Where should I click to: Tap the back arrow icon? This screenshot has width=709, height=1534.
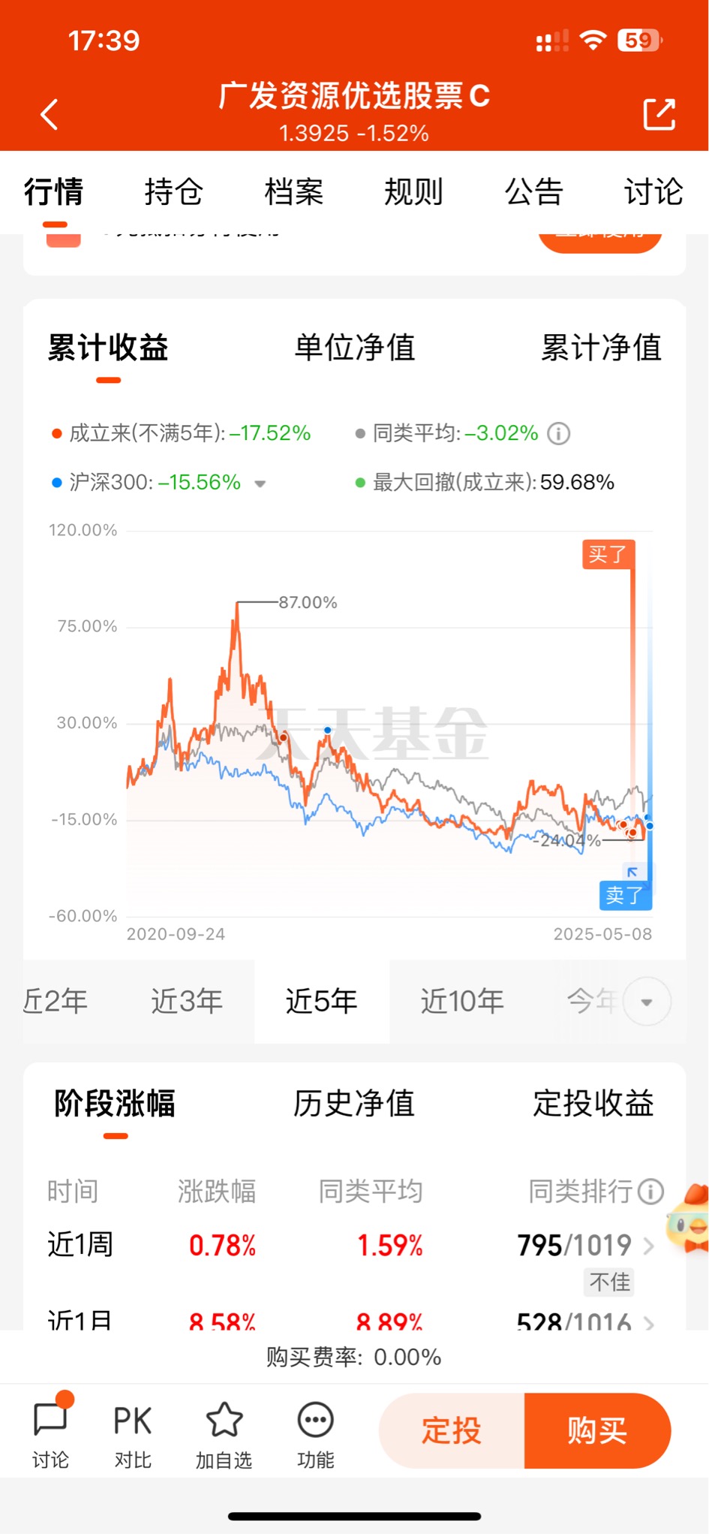50,114
